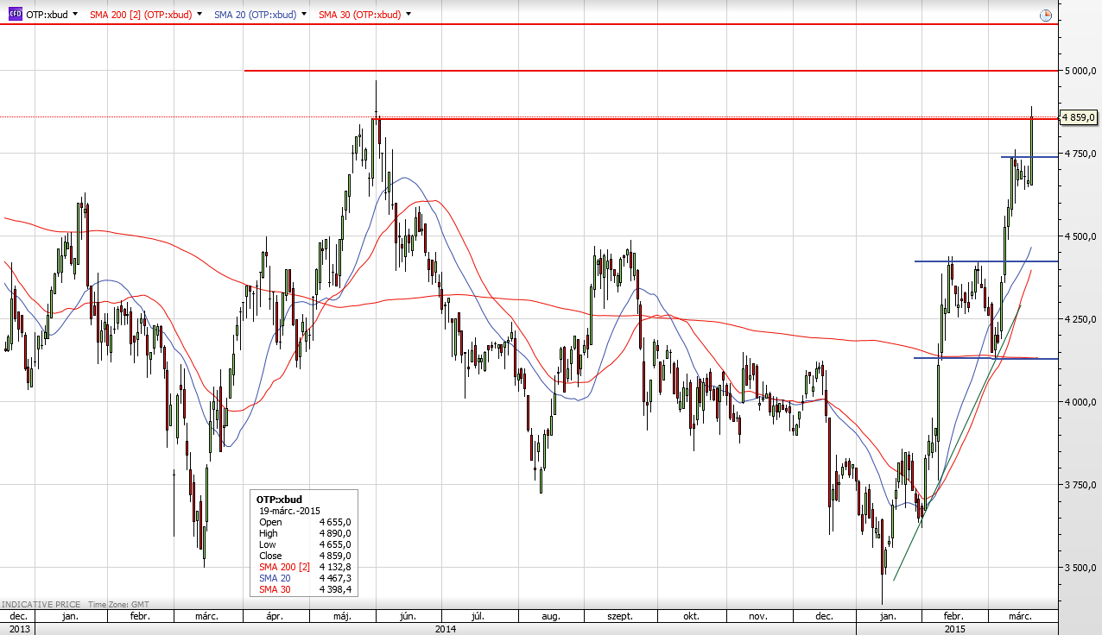Click the 2013 year label
The width and height of the screenshot is (1102, 635).
coord(17,629)
